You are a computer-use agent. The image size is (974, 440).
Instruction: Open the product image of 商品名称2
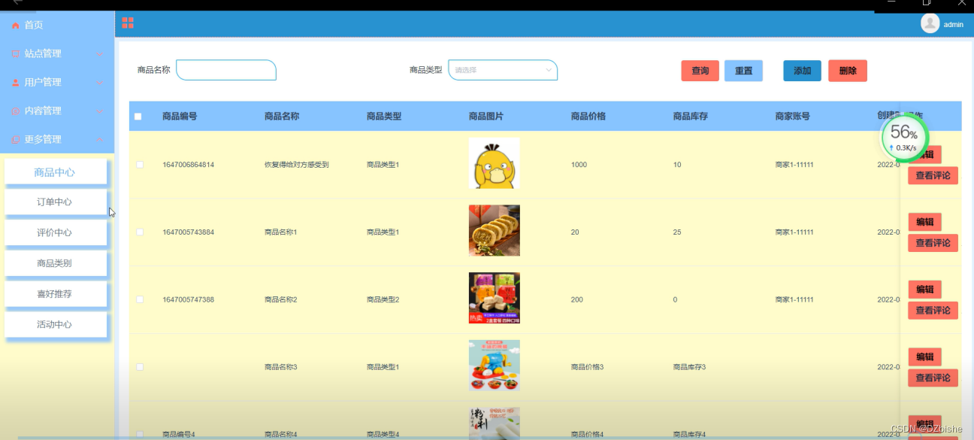[495, 298]
